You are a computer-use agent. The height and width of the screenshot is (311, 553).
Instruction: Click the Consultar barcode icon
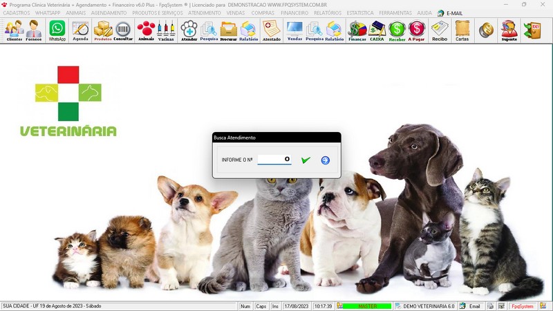pyautogui.click(x=123, y=30)
